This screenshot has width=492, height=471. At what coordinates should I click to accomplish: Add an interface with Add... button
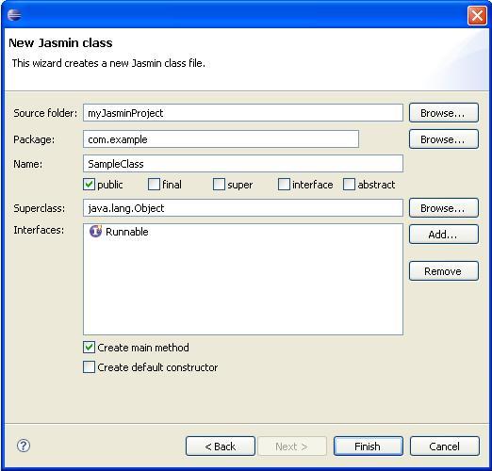[444, 235]
